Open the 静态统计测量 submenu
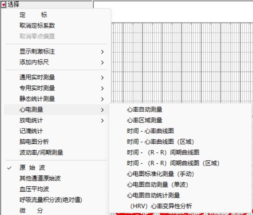 56,99
